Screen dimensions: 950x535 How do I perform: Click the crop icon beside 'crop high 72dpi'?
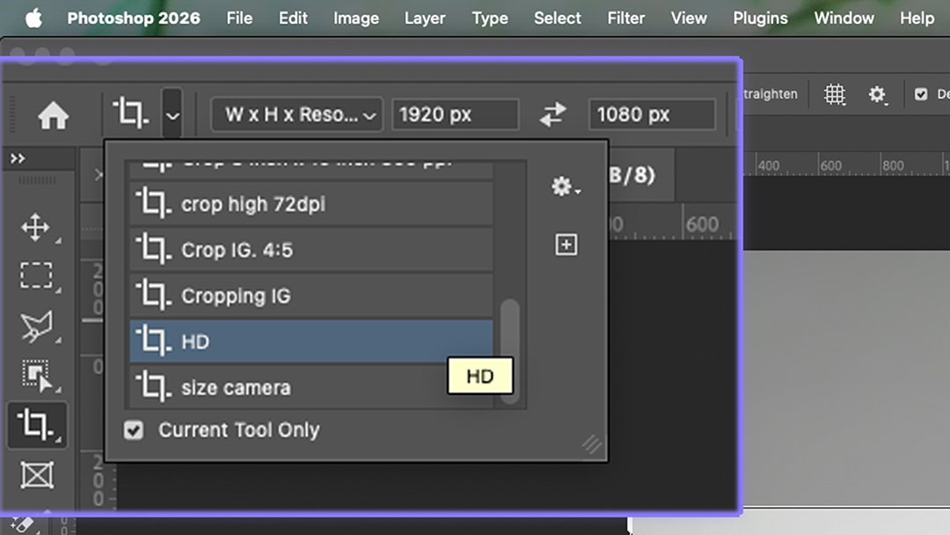pos(153,203)
